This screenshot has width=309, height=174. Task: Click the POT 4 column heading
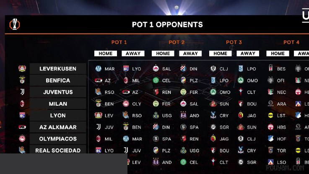point(291,42)
